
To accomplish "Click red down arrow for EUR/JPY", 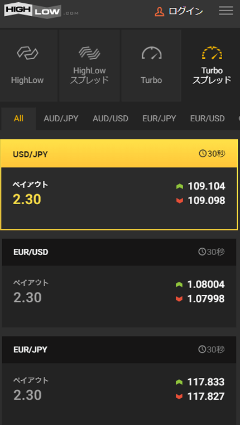I will point(179,396).
